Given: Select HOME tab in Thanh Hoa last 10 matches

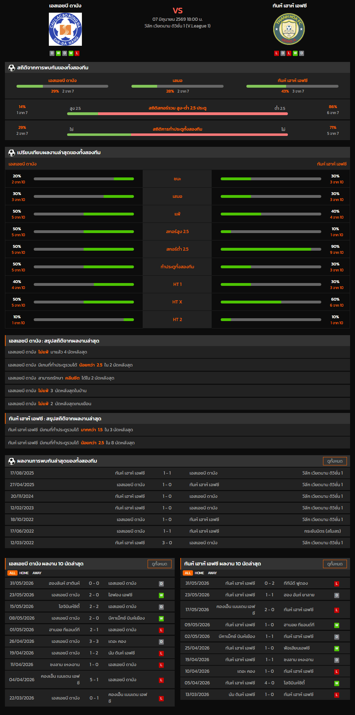Looking at the screenshot, I should click(x=199, y=573).
